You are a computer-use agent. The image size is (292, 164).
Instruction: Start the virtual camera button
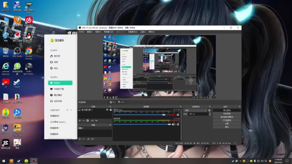coord(227,117)
